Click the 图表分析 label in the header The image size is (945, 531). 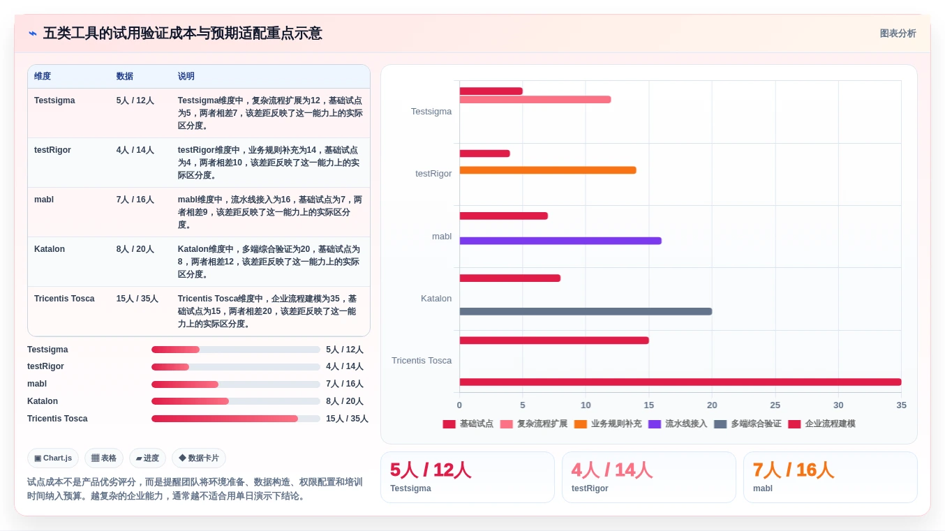pos(898,33)
